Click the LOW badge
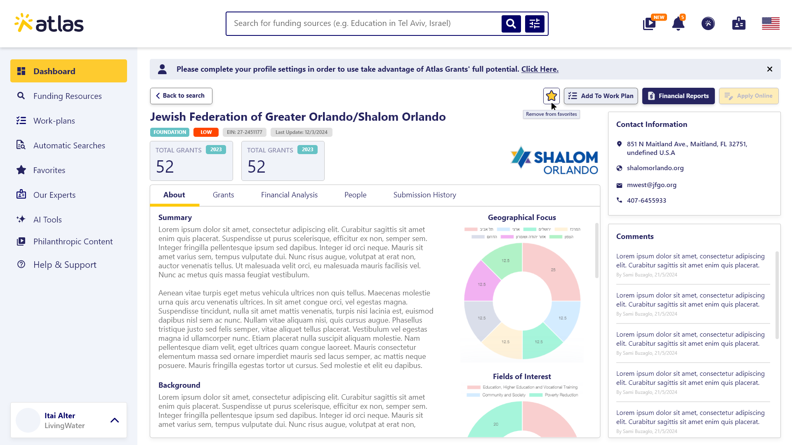This screenshot has width=792, height=445. click(x=206, y=132)
